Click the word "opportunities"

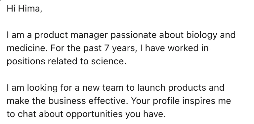[x=94, y=114]
